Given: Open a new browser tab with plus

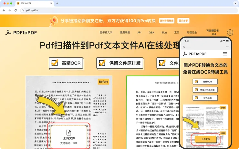Looking at the screenshot, I should tap(57, 3).
